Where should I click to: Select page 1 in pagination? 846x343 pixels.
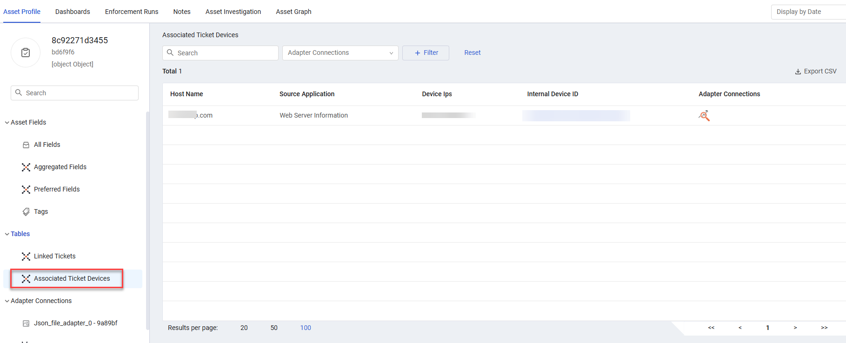click(x=767, y=328)
